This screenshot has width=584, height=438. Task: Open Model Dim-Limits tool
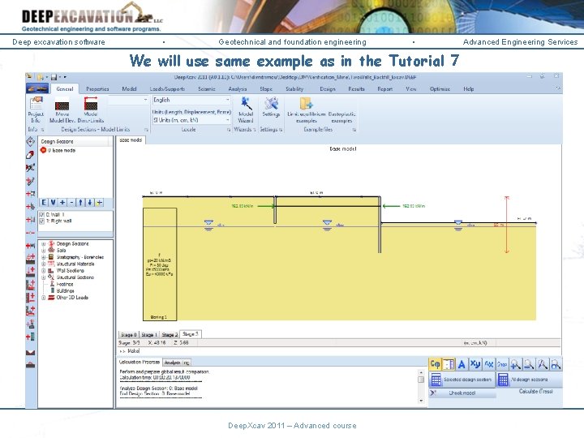click(91, 109)
